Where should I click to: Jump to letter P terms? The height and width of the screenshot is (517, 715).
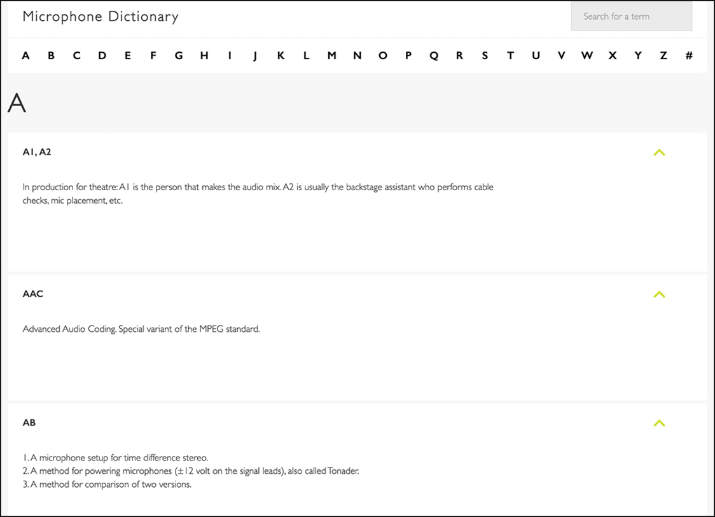[x=408, y=56]
